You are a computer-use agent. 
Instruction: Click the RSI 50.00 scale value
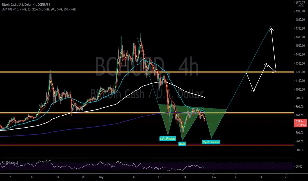[x=299, y=166]
